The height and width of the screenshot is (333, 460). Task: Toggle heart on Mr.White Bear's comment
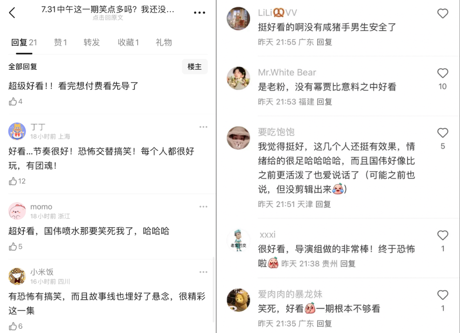(x=443, y=73)
